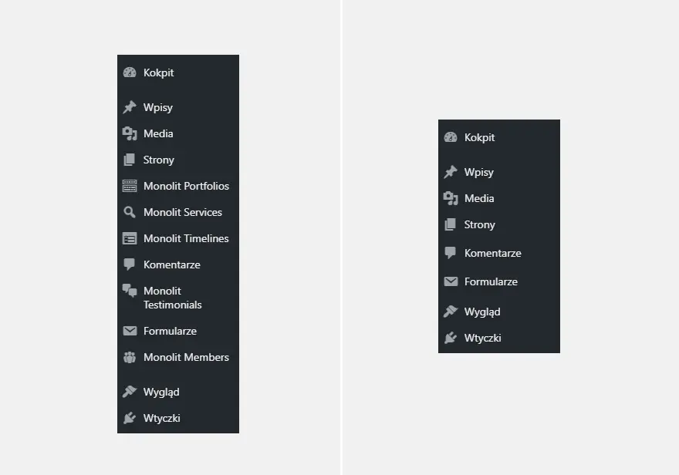Image resolution: width=679 pixels, height=475 pixels.
Task: Click the pushpin icon beside Wpisy in left menu
Action: click(130, 107)
